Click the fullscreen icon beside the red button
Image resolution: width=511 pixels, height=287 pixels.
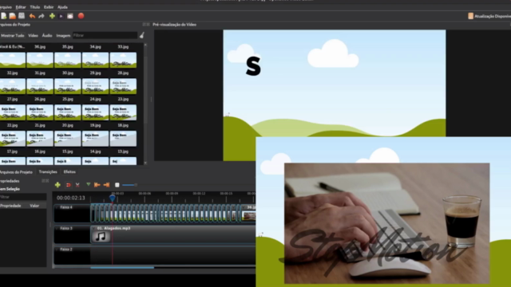click(x=70, y=16)
